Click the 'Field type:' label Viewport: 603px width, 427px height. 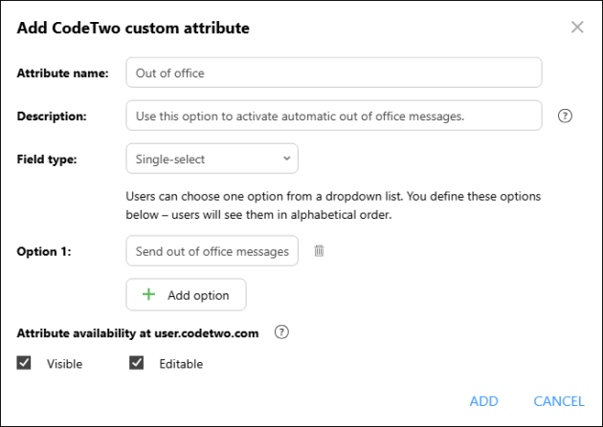(x=47, y=160)
